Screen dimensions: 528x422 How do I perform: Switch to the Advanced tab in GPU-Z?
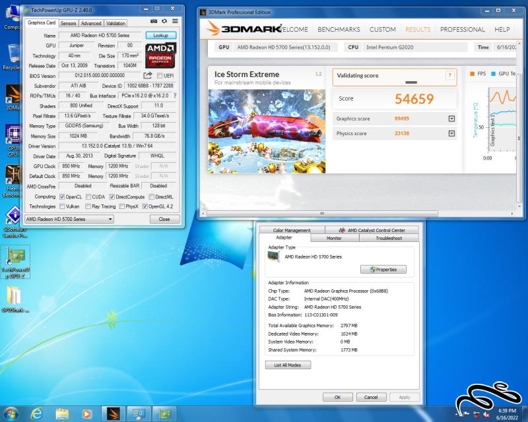point(91,23)
